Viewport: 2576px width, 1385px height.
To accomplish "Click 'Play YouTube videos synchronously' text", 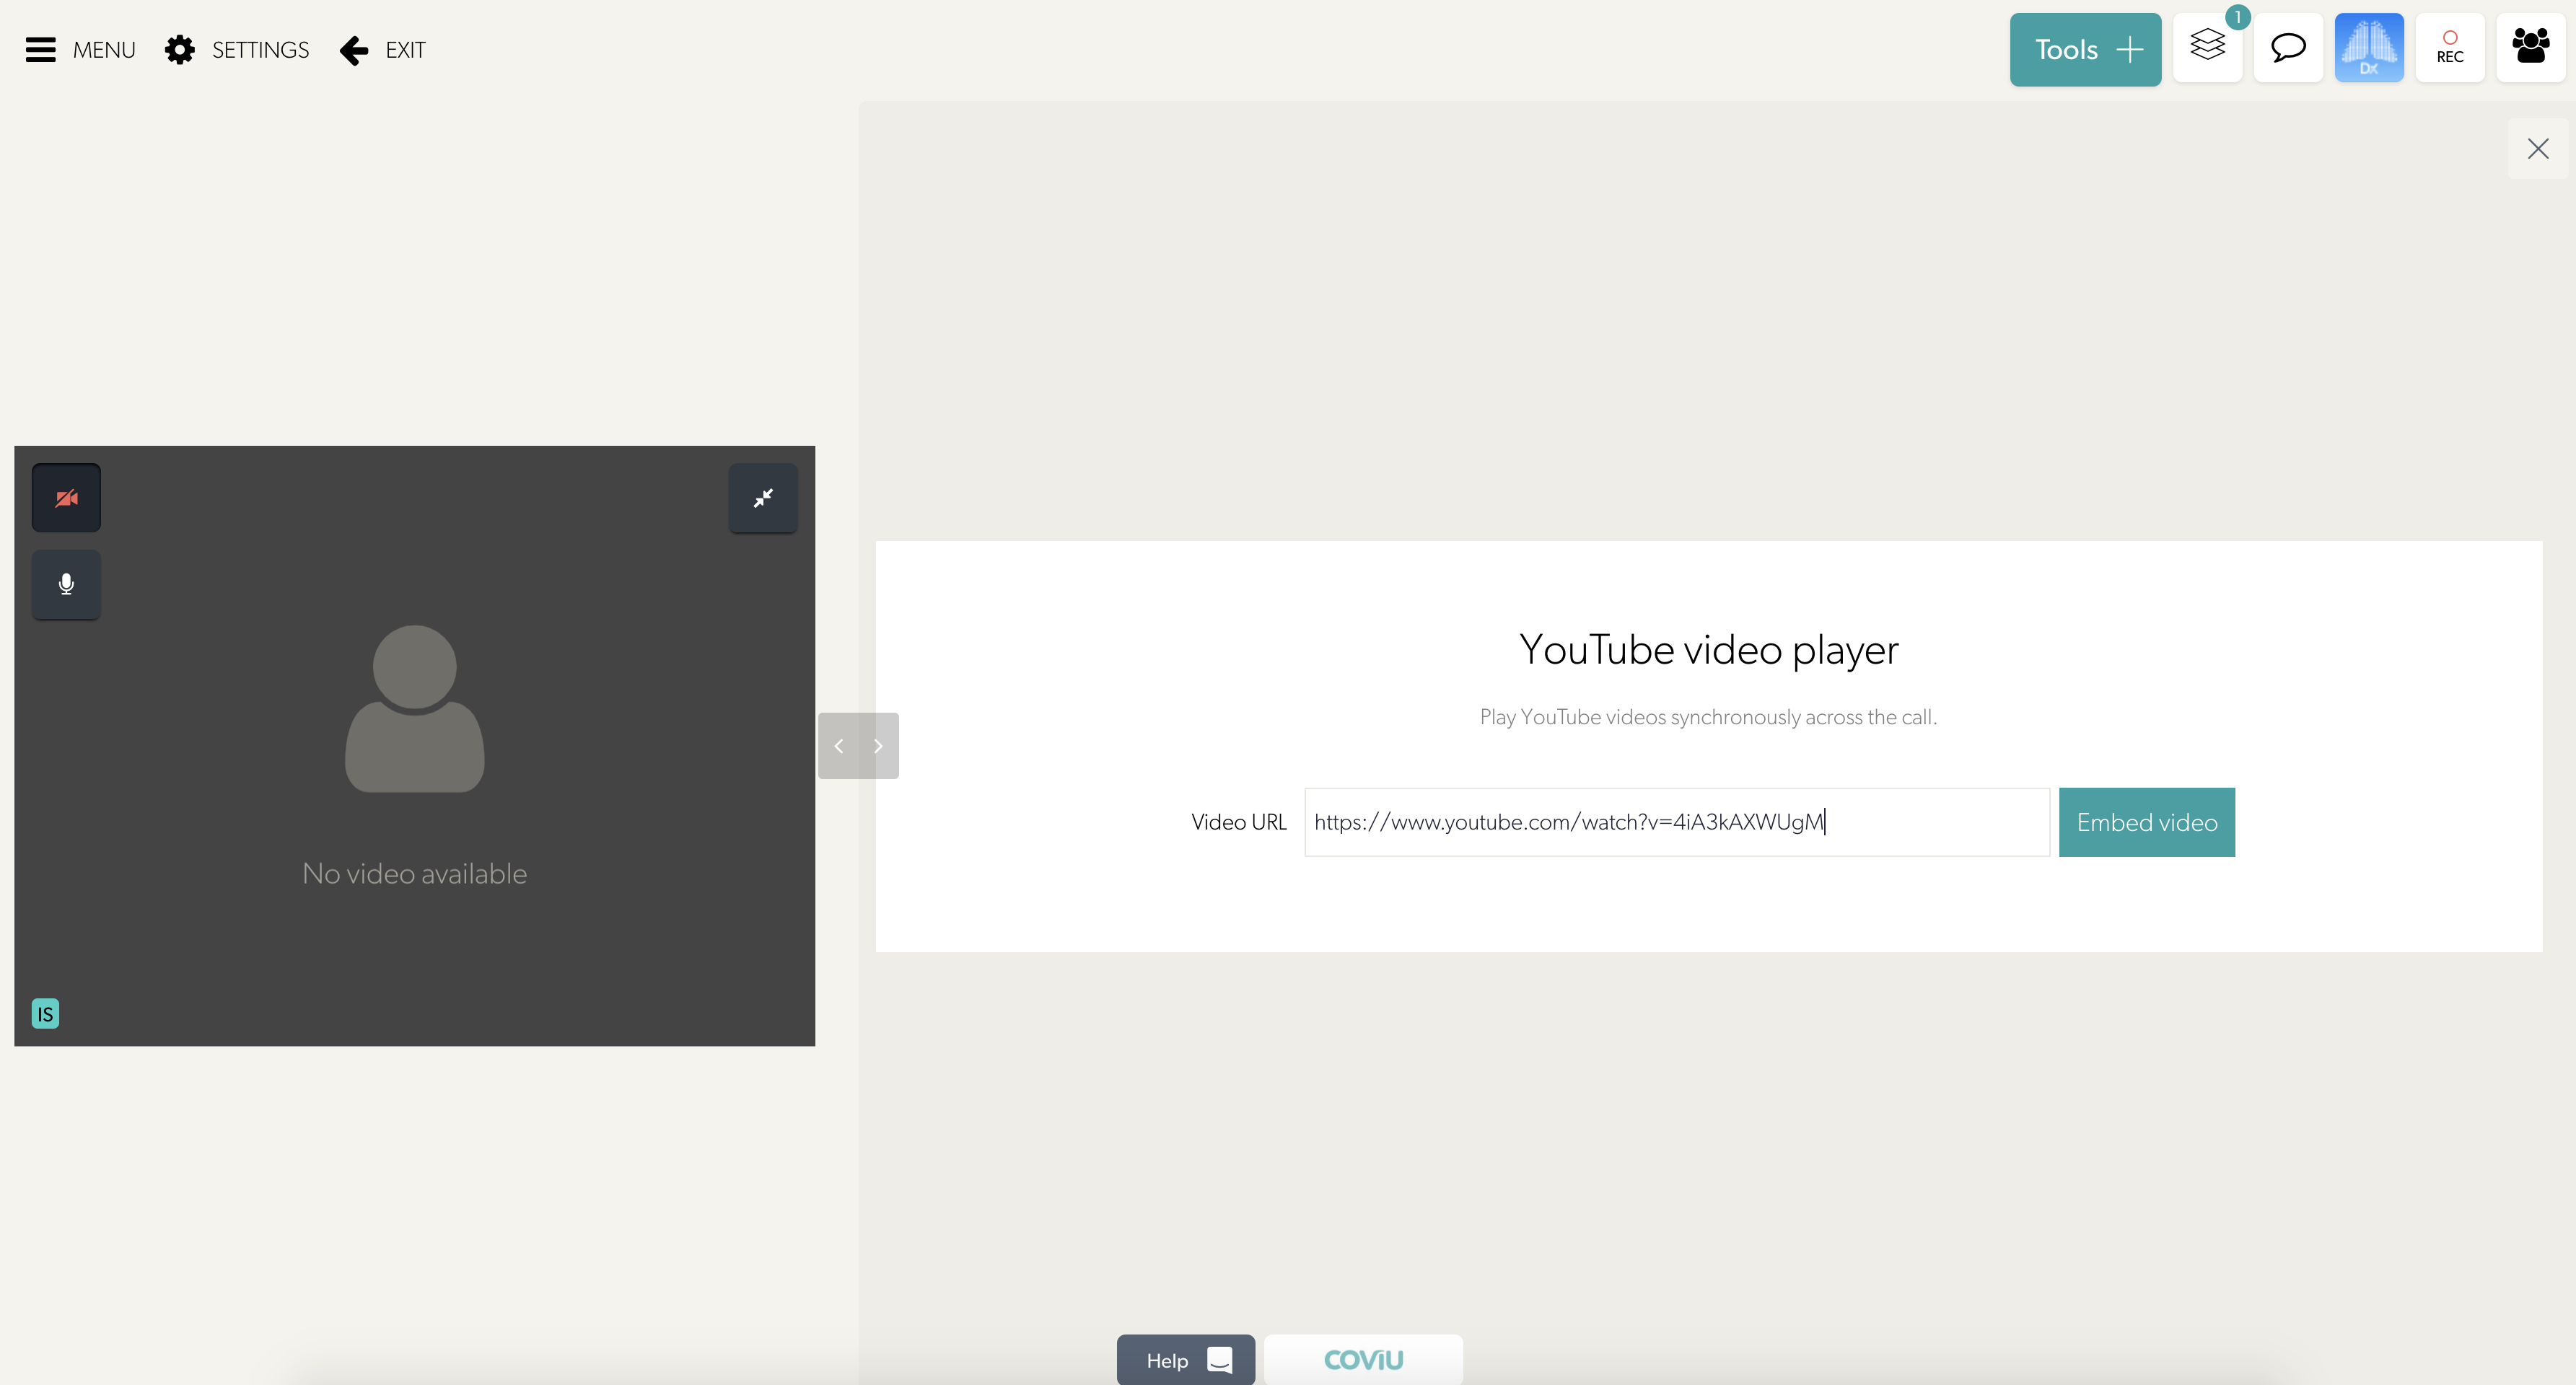I will coord(1708,717).
